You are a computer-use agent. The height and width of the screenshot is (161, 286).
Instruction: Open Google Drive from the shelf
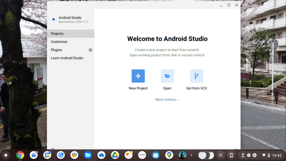pyautogui.click(x=115, y=155)
